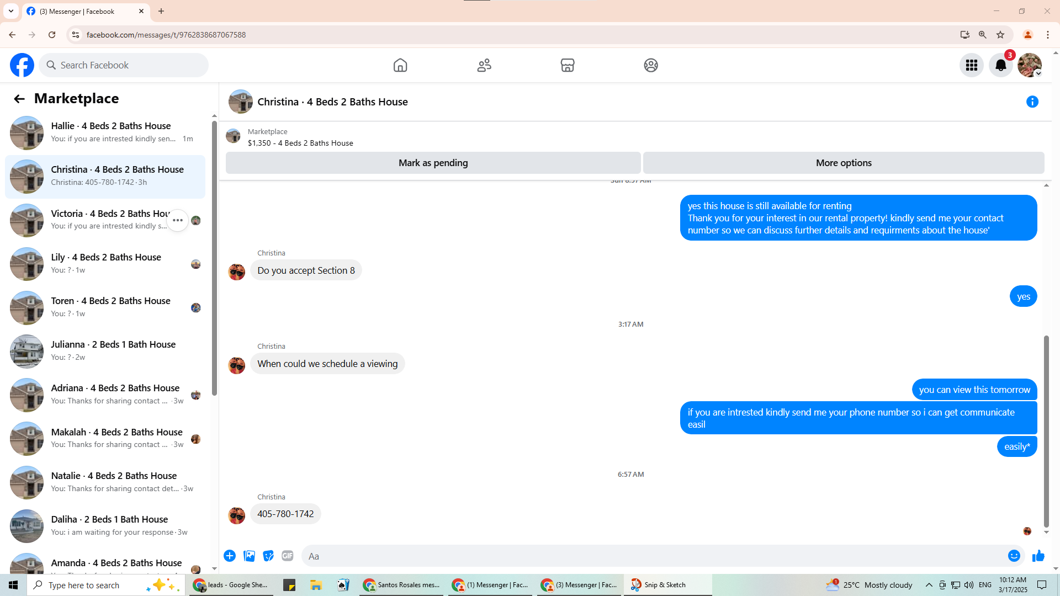Viewport: 1060px width, 596px height.
Task: Select Christina's conversation in the list
Action: click(105, 177)
